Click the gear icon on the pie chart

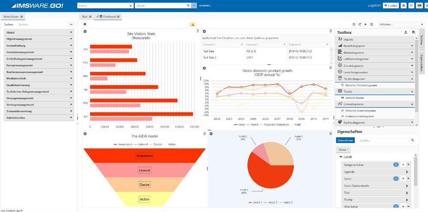211,134
